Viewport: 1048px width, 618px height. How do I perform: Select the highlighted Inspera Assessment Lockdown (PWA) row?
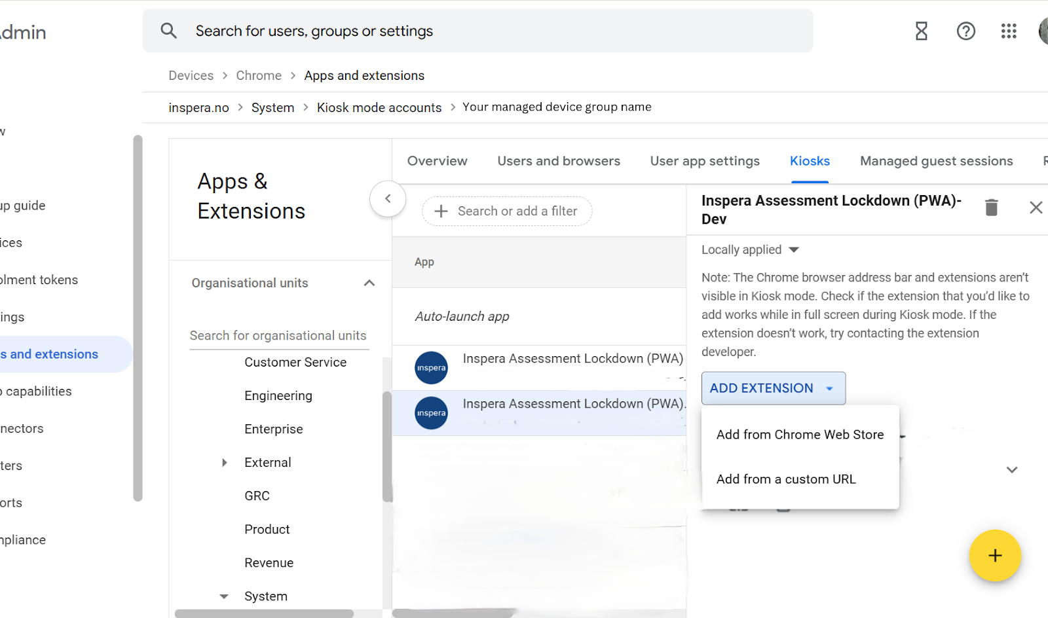click(x=539, y=413)
